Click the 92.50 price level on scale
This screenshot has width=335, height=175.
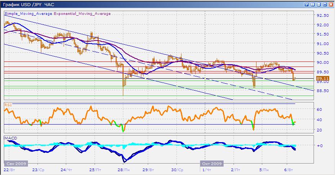coord(323,15)
